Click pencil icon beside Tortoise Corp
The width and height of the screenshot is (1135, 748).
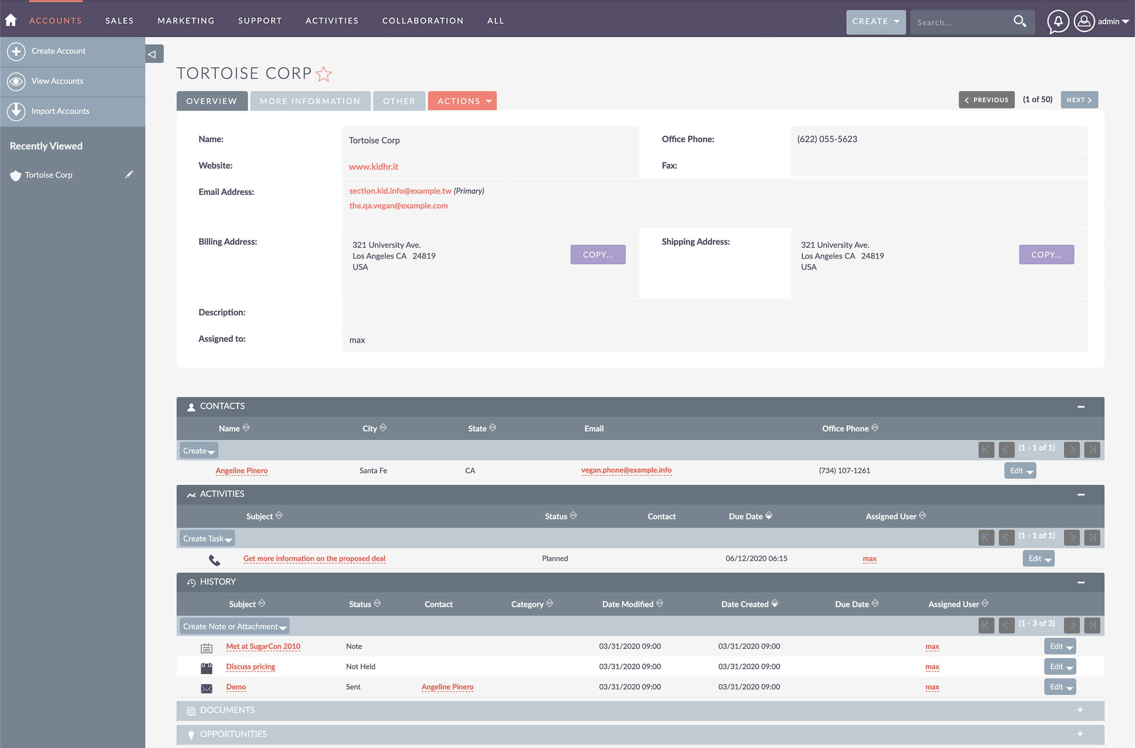point(129,175)
